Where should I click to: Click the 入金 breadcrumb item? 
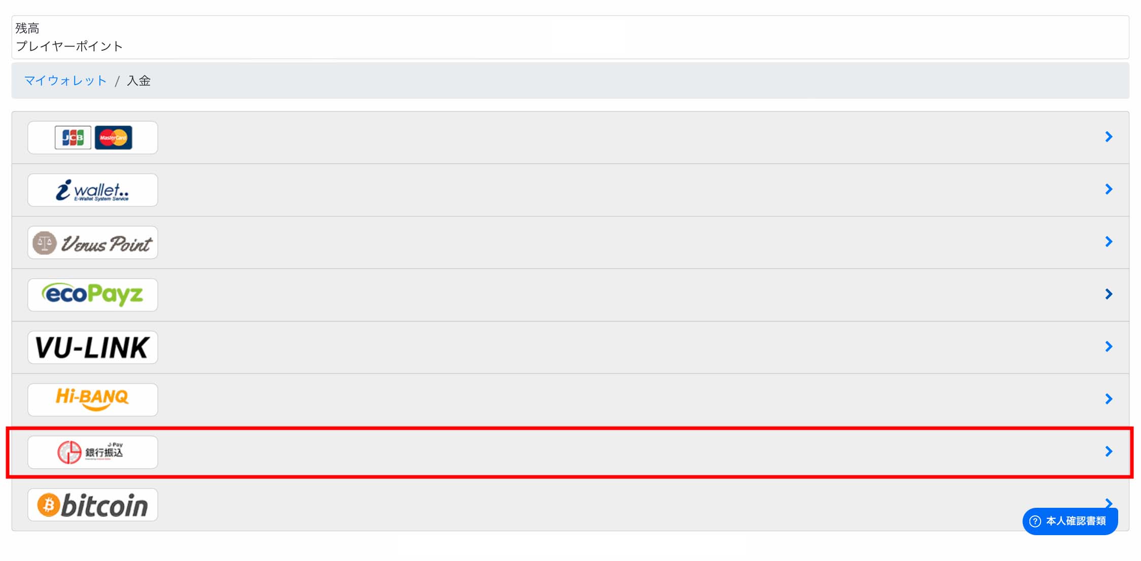point(138,81)
